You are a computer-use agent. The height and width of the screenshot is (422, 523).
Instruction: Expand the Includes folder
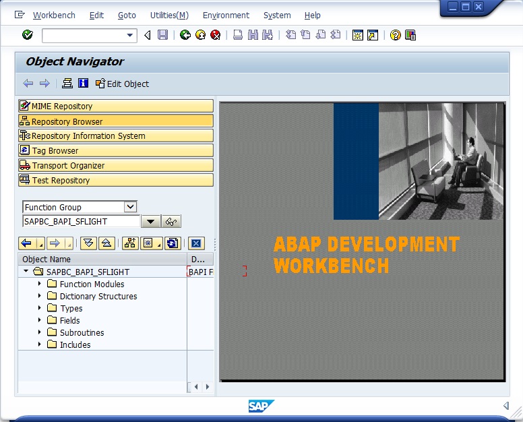(39, 344)
